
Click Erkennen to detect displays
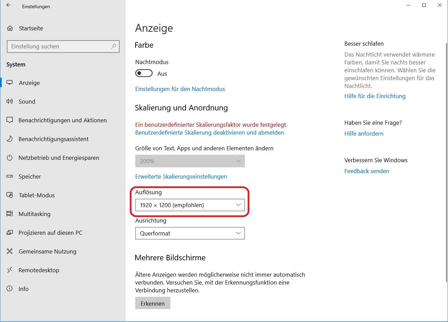(x=153, y=303)
